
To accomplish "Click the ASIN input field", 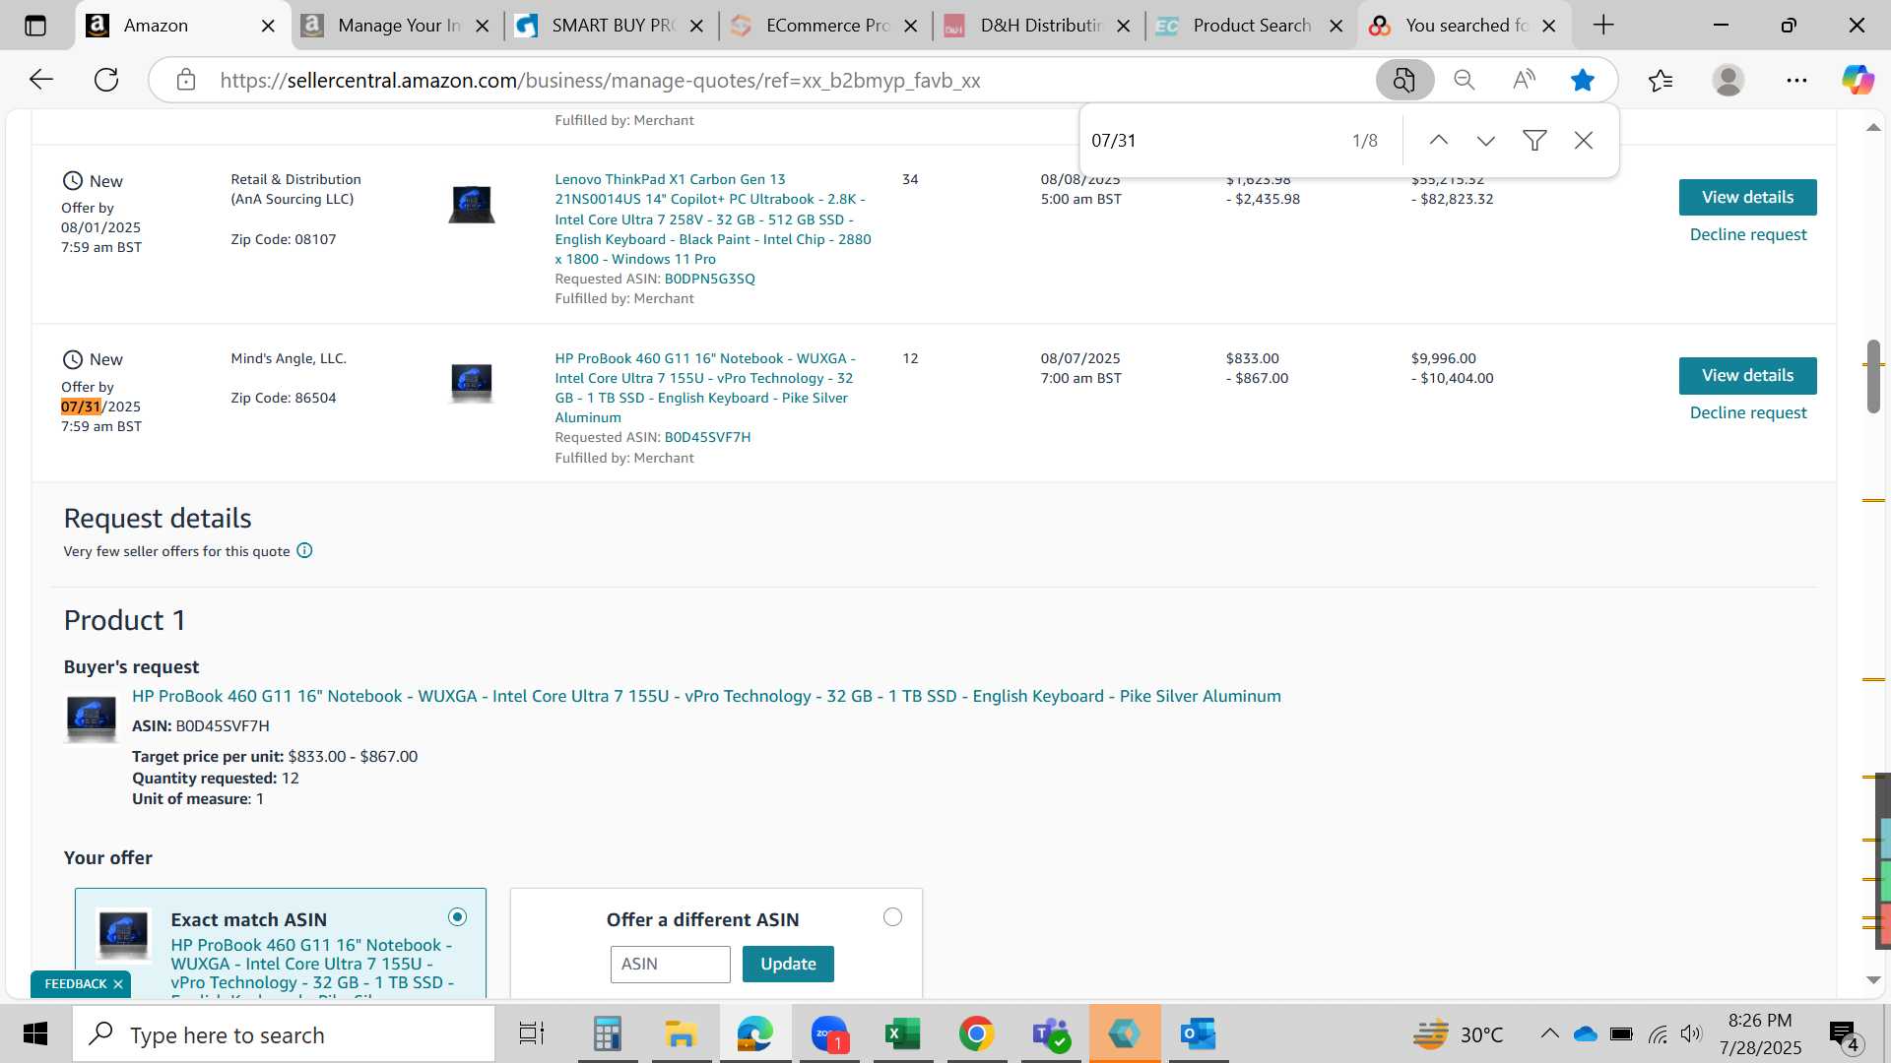I will tap(671, 964).
